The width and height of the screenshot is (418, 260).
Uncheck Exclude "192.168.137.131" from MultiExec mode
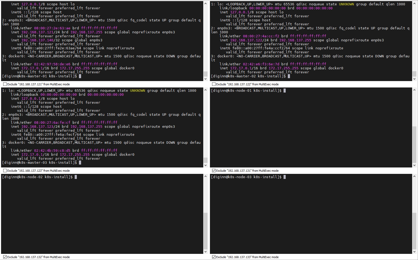(x=214, y=171)
